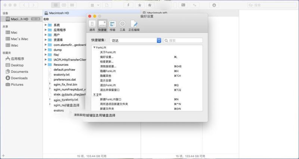
Task: Go back using the toolbar back arrow
Action: click(x=24, y=5)
